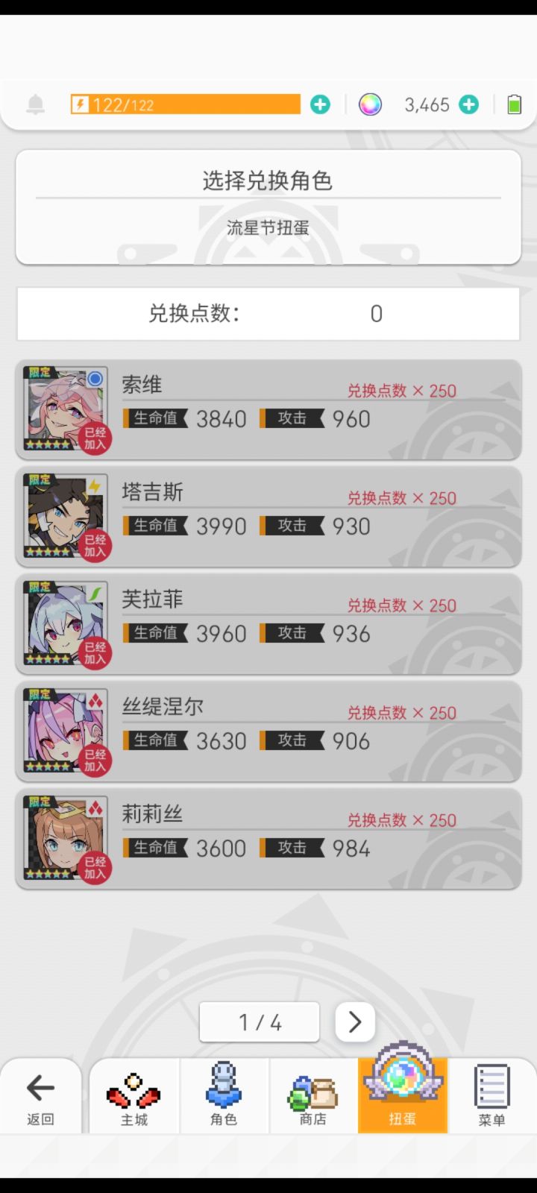Tap the green battery status icon
The height and width of the screenshot is (1193, 537).
(x=515, y=104)
